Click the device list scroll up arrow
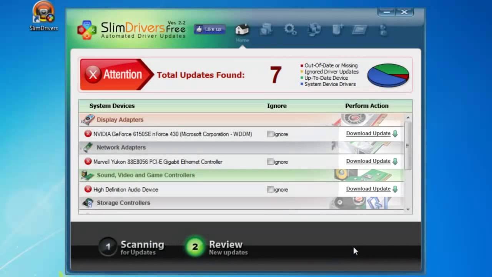The height and width of the screenshot is (277, 492). tap(408, 117)
